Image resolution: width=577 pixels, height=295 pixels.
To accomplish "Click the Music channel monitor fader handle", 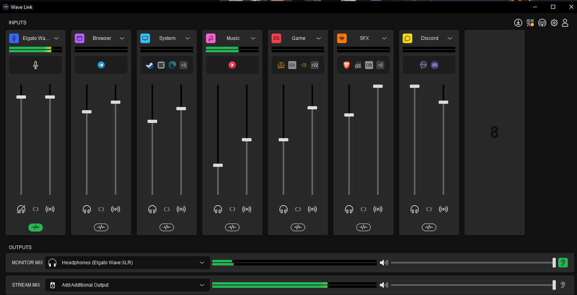I will pyautogui.click(x=218, y=165).
